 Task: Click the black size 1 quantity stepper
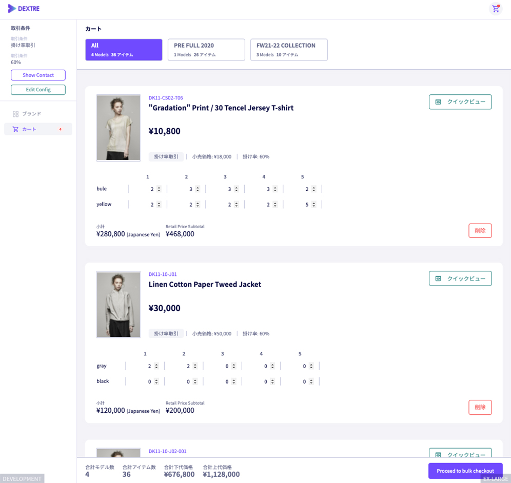tap(156, 381)
